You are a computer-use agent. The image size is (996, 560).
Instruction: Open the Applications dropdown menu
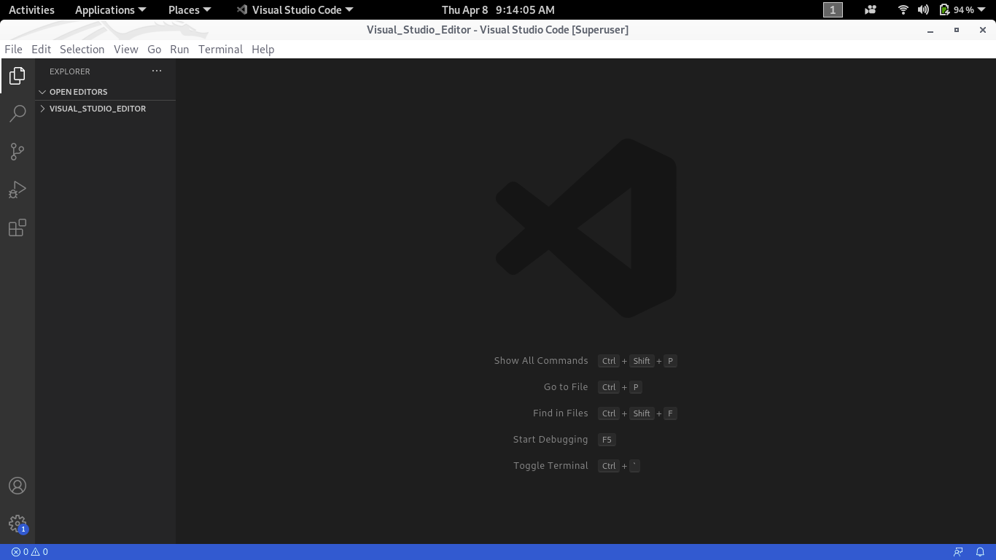click(x=111, y=9)
